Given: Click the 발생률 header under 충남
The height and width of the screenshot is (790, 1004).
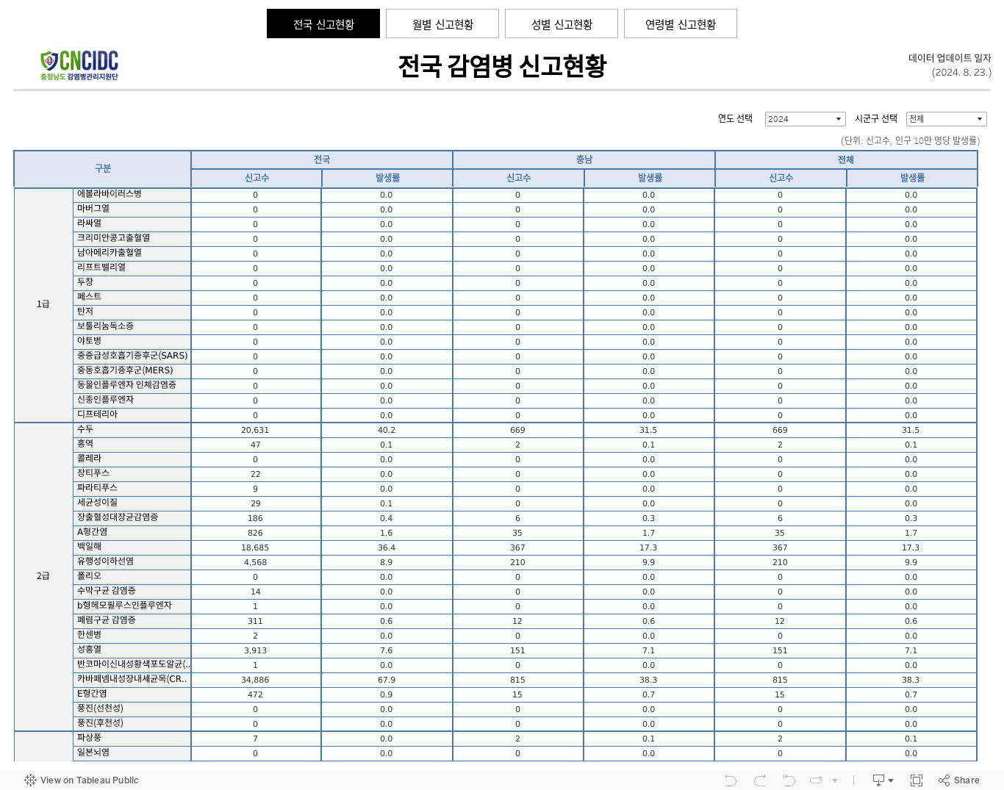Looking at the screenshot, I should click(x=650, y=178).
